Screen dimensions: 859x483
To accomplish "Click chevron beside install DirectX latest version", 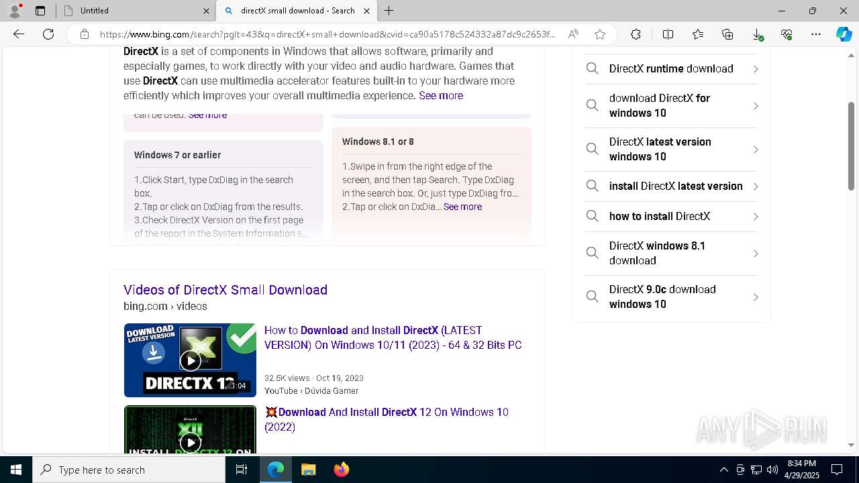I will [756, 186].
